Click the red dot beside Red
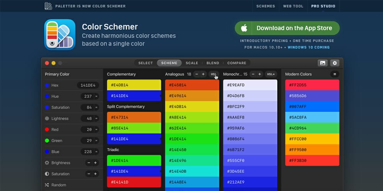This screenshot has height=191, width=383. pyautogui.click(x=47, y=129)
